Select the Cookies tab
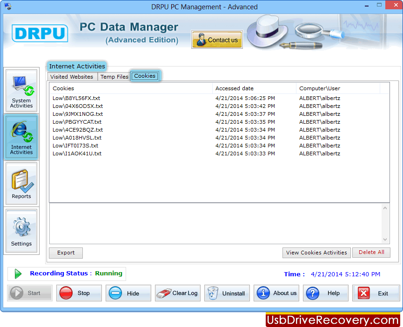This screenshot has height=327, width=403. point(145,76)
